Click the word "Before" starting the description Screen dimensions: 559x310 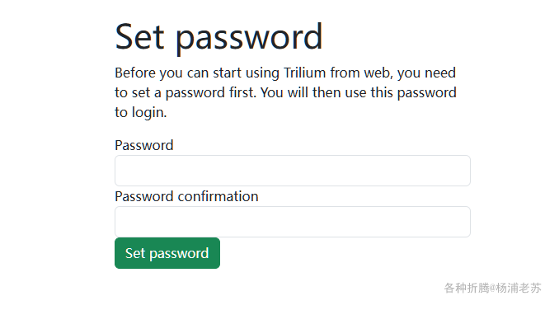135,73
